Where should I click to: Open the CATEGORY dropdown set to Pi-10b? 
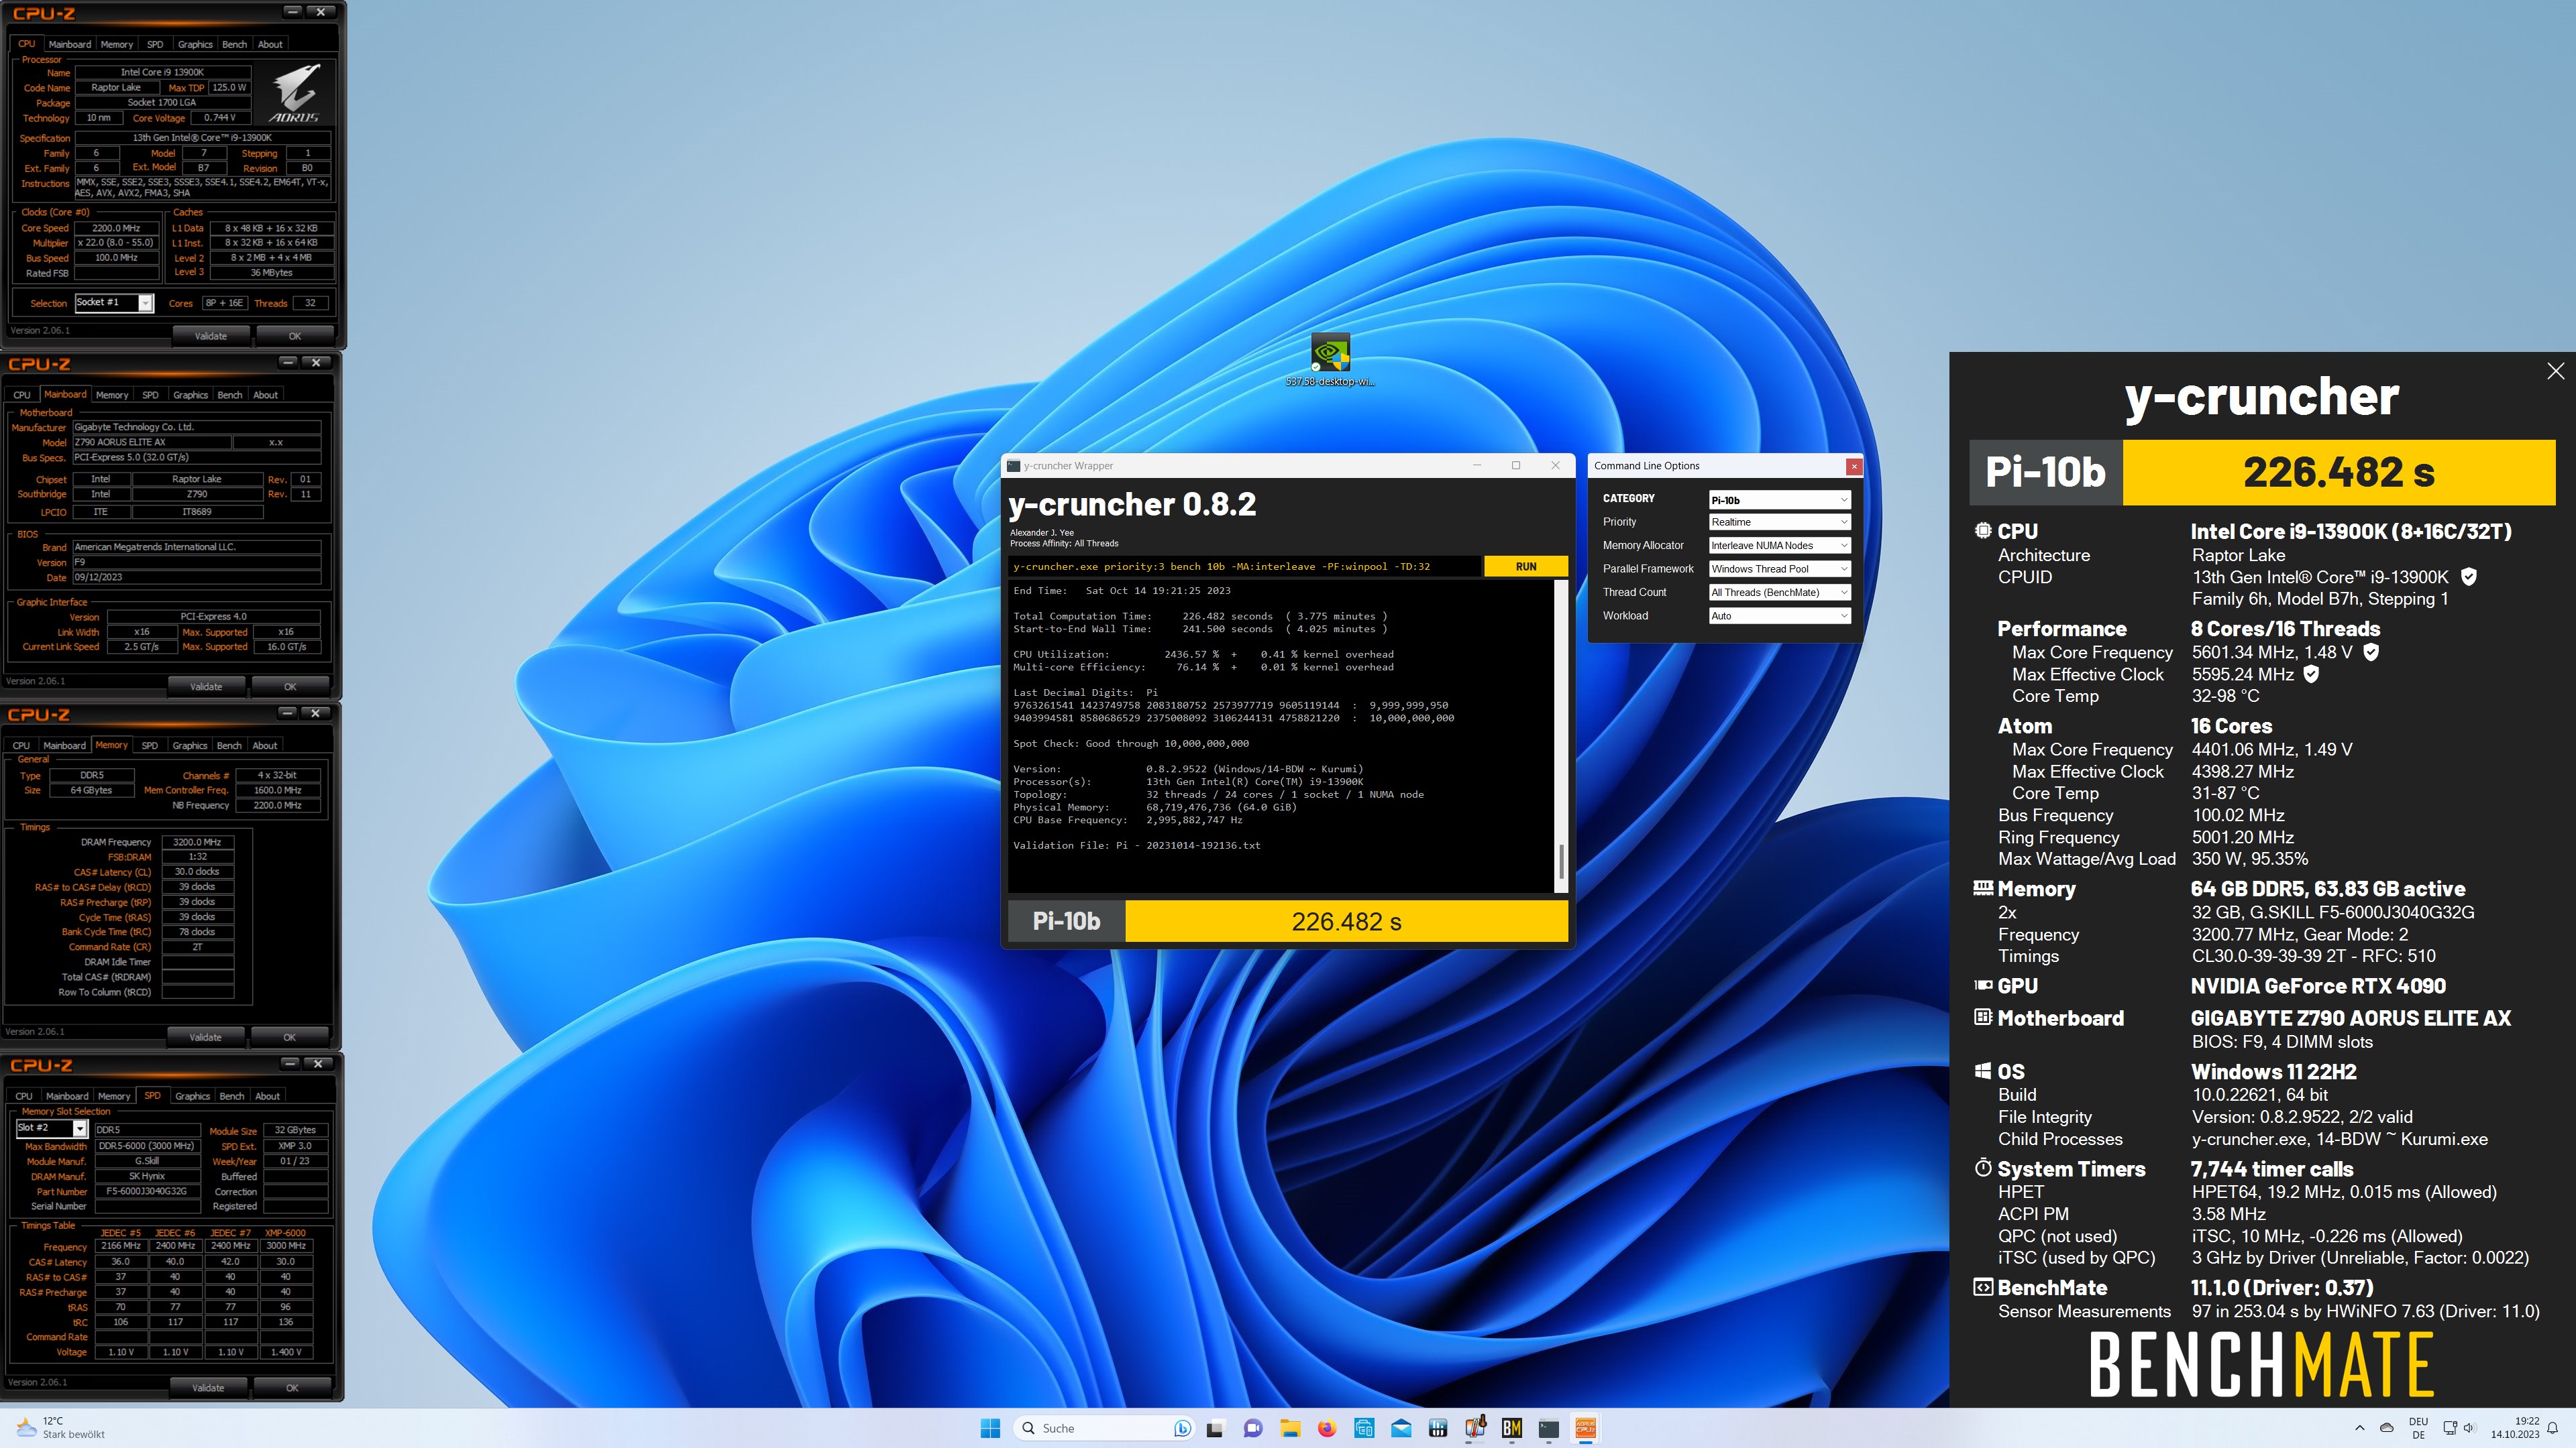click(x=1779, y=499)
